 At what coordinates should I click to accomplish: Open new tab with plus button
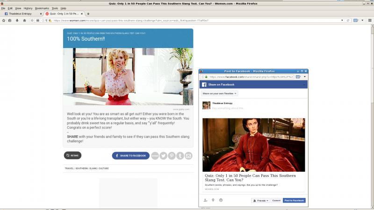click(88, 14)
